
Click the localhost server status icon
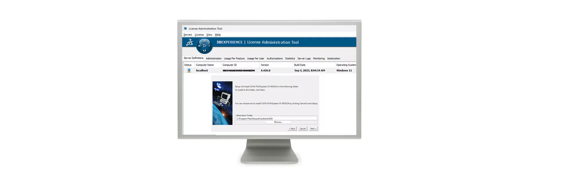click(189, 71)
